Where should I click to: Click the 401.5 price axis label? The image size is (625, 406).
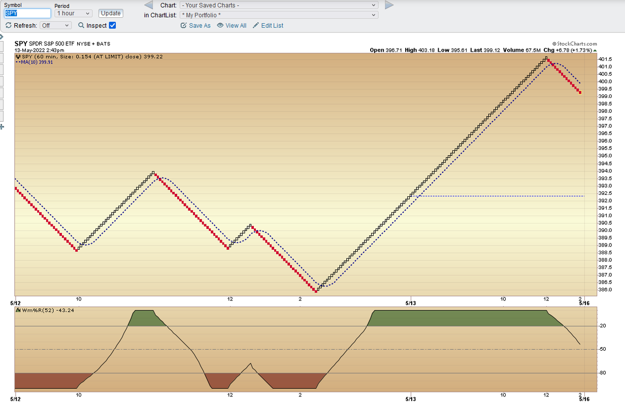click(x=605, y=59)
